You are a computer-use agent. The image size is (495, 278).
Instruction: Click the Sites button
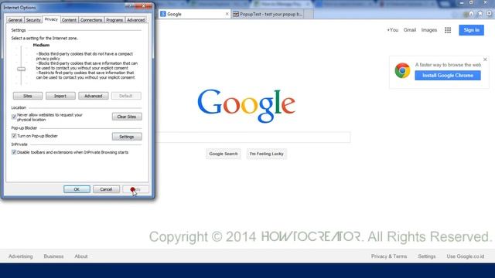click(28, 96)
